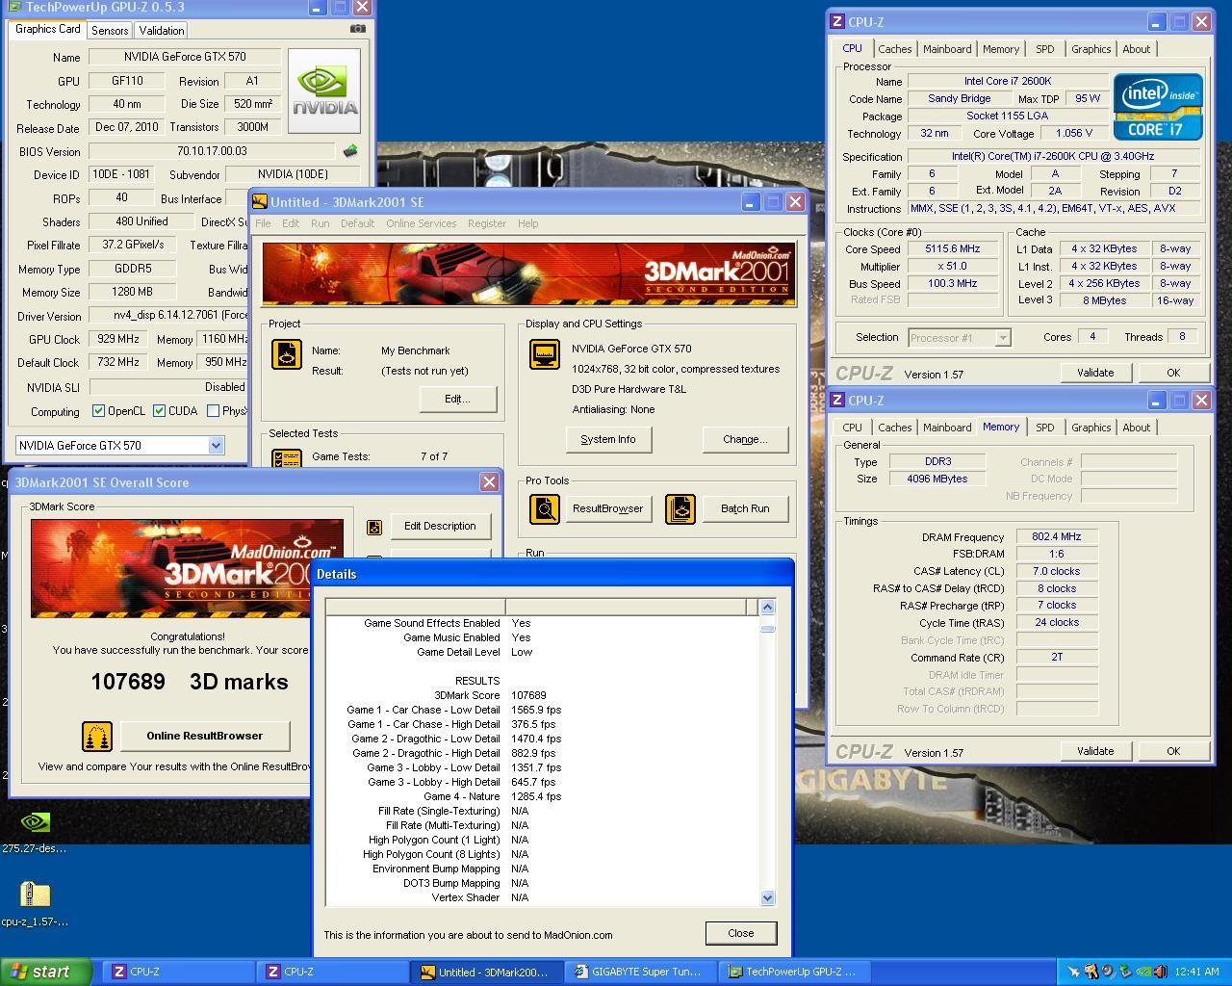This screenshot has height=986, width=1232.
Task: Click Validate in the upper CPU-Z window
Action: [1095, 373]
